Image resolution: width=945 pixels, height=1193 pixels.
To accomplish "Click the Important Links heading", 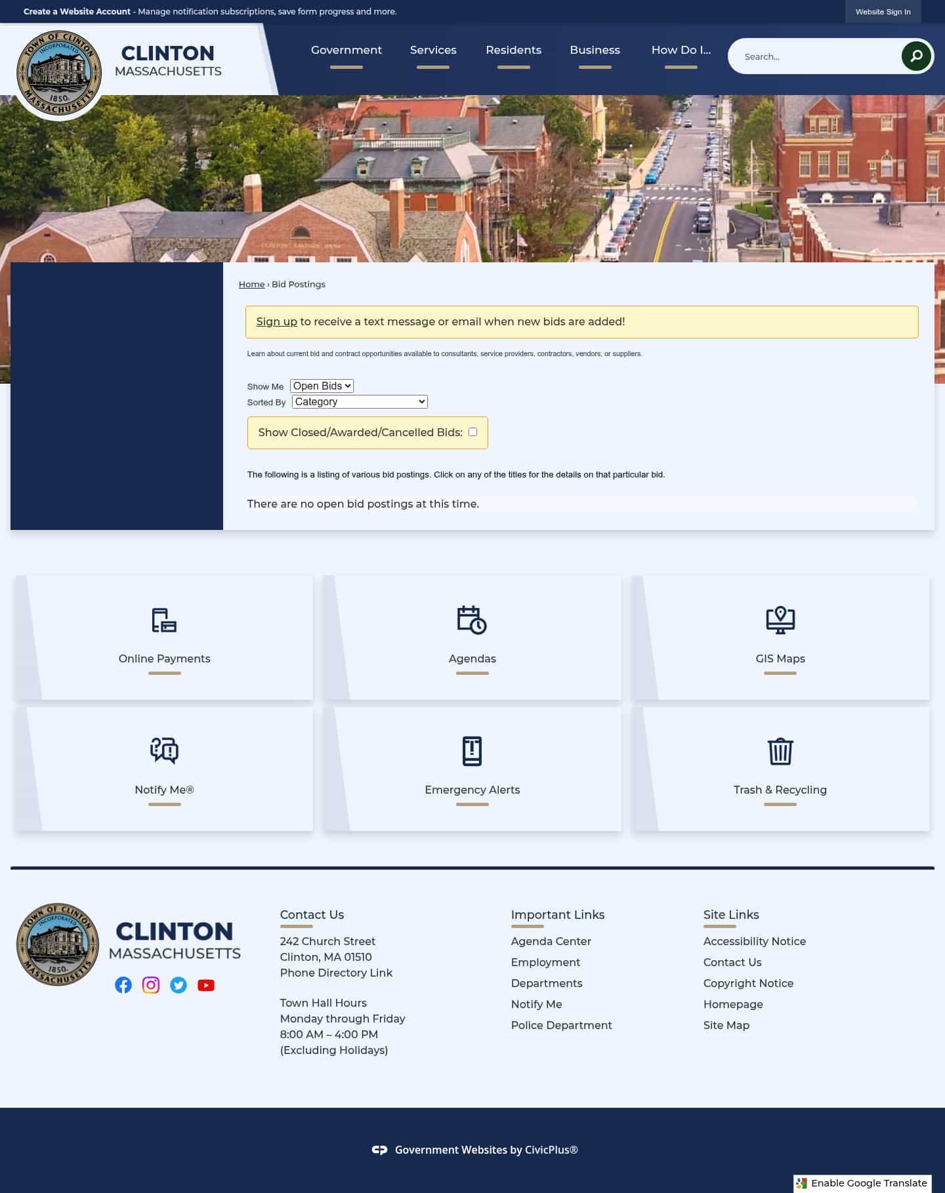I will [558, 914].
